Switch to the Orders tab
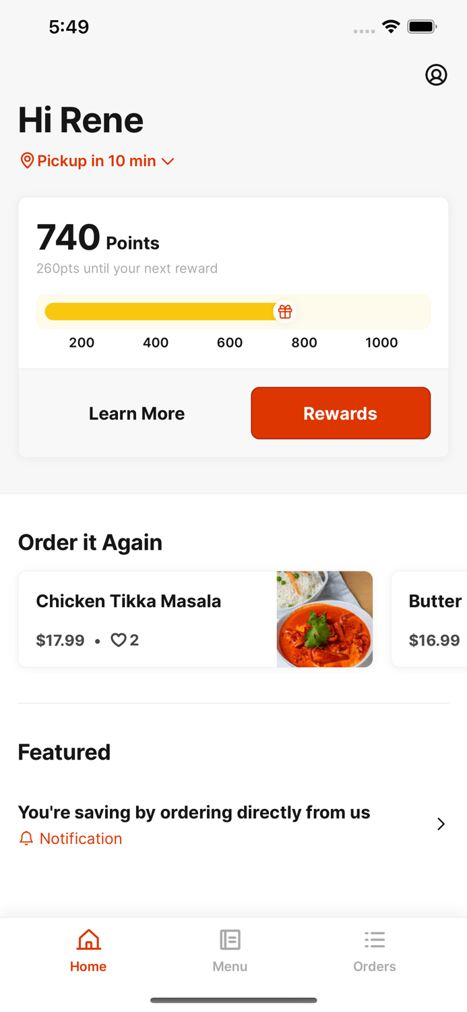The height and width of the screenshot is (1012, 467). (375, 950)
